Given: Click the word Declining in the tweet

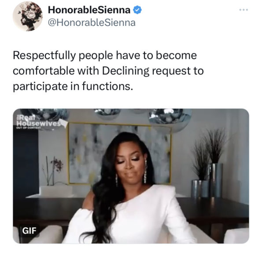Looking at the screenshot, I should [125, 71].
